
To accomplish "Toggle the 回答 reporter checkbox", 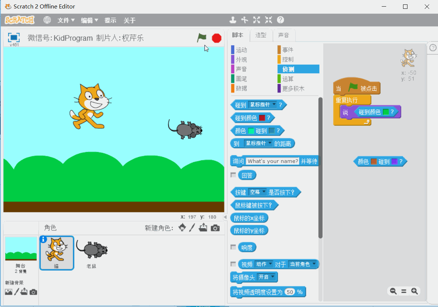I will click(233, 175).
